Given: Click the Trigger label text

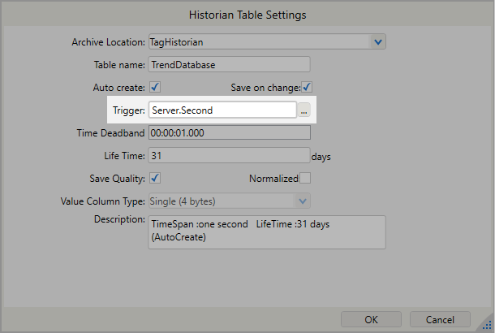Looking at the screenshot, I should [127, 110].
